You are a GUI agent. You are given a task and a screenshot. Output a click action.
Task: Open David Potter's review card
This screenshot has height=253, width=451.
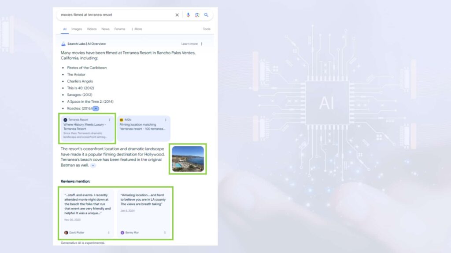point(87,213)
